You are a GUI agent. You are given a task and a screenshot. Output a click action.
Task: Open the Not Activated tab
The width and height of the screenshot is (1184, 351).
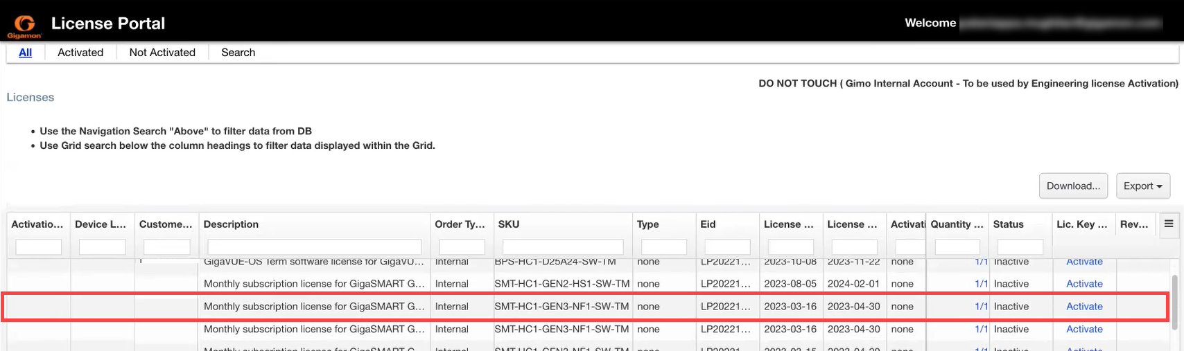tap(162, 53)
